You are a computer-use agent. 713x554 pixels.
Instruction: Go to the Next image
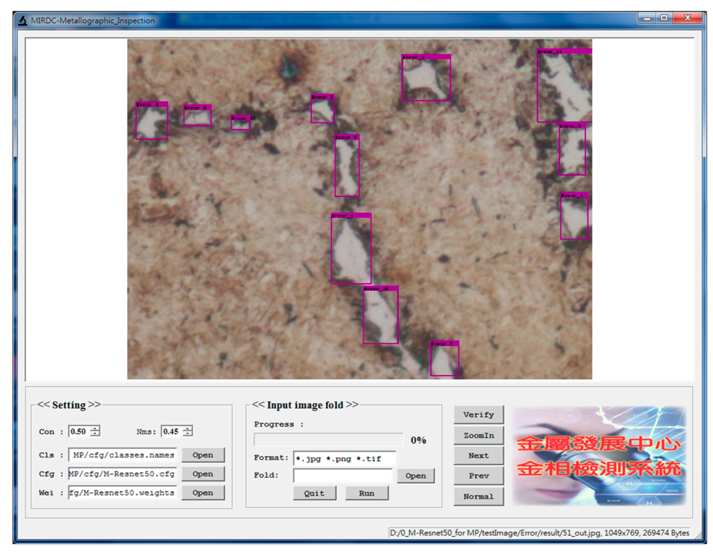478,456
